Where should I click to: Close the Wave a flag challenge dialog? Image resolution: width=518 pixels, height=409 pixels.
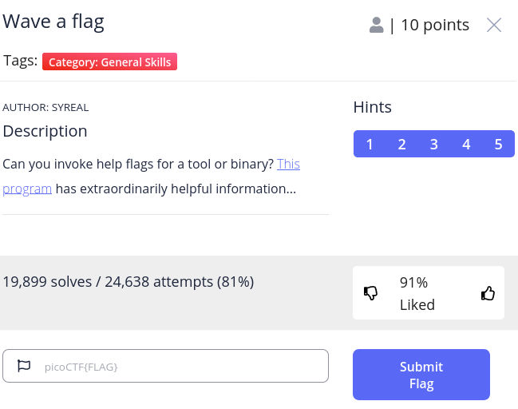pyautogui.click(x=494, y=25)
